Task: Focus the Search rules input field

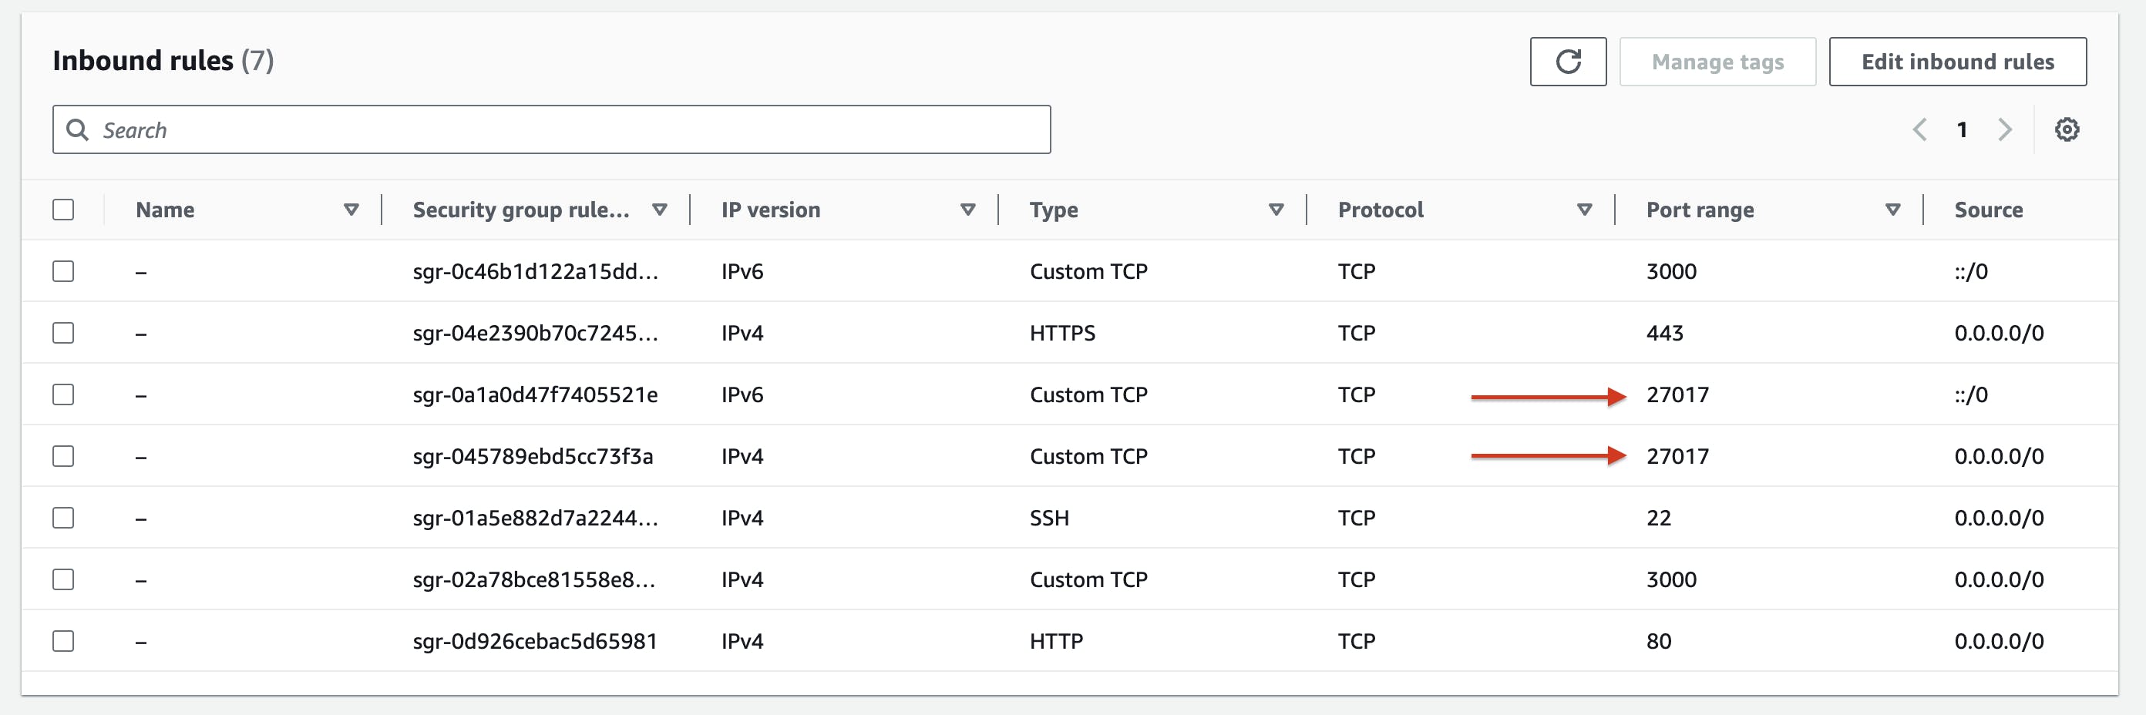Action: click(x=567, y=130)
